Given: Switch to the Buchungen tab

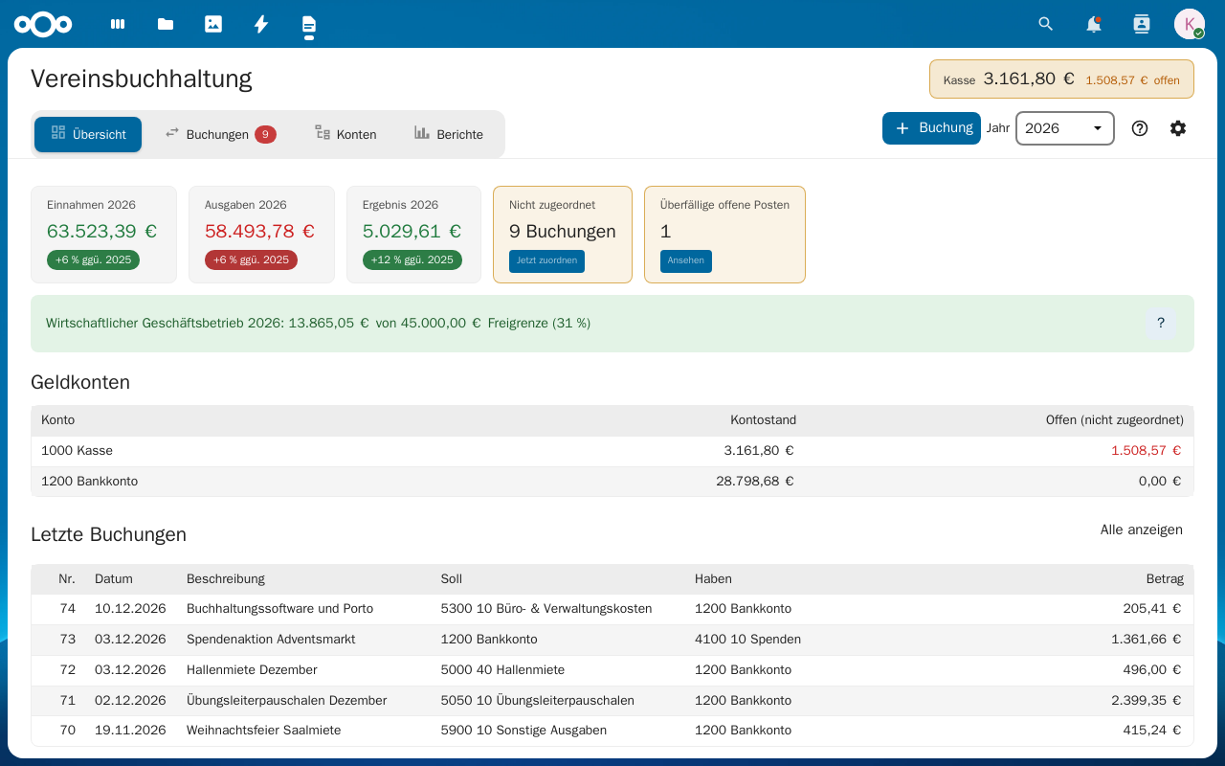Looking at the screenshot, I should coord(220,134).
